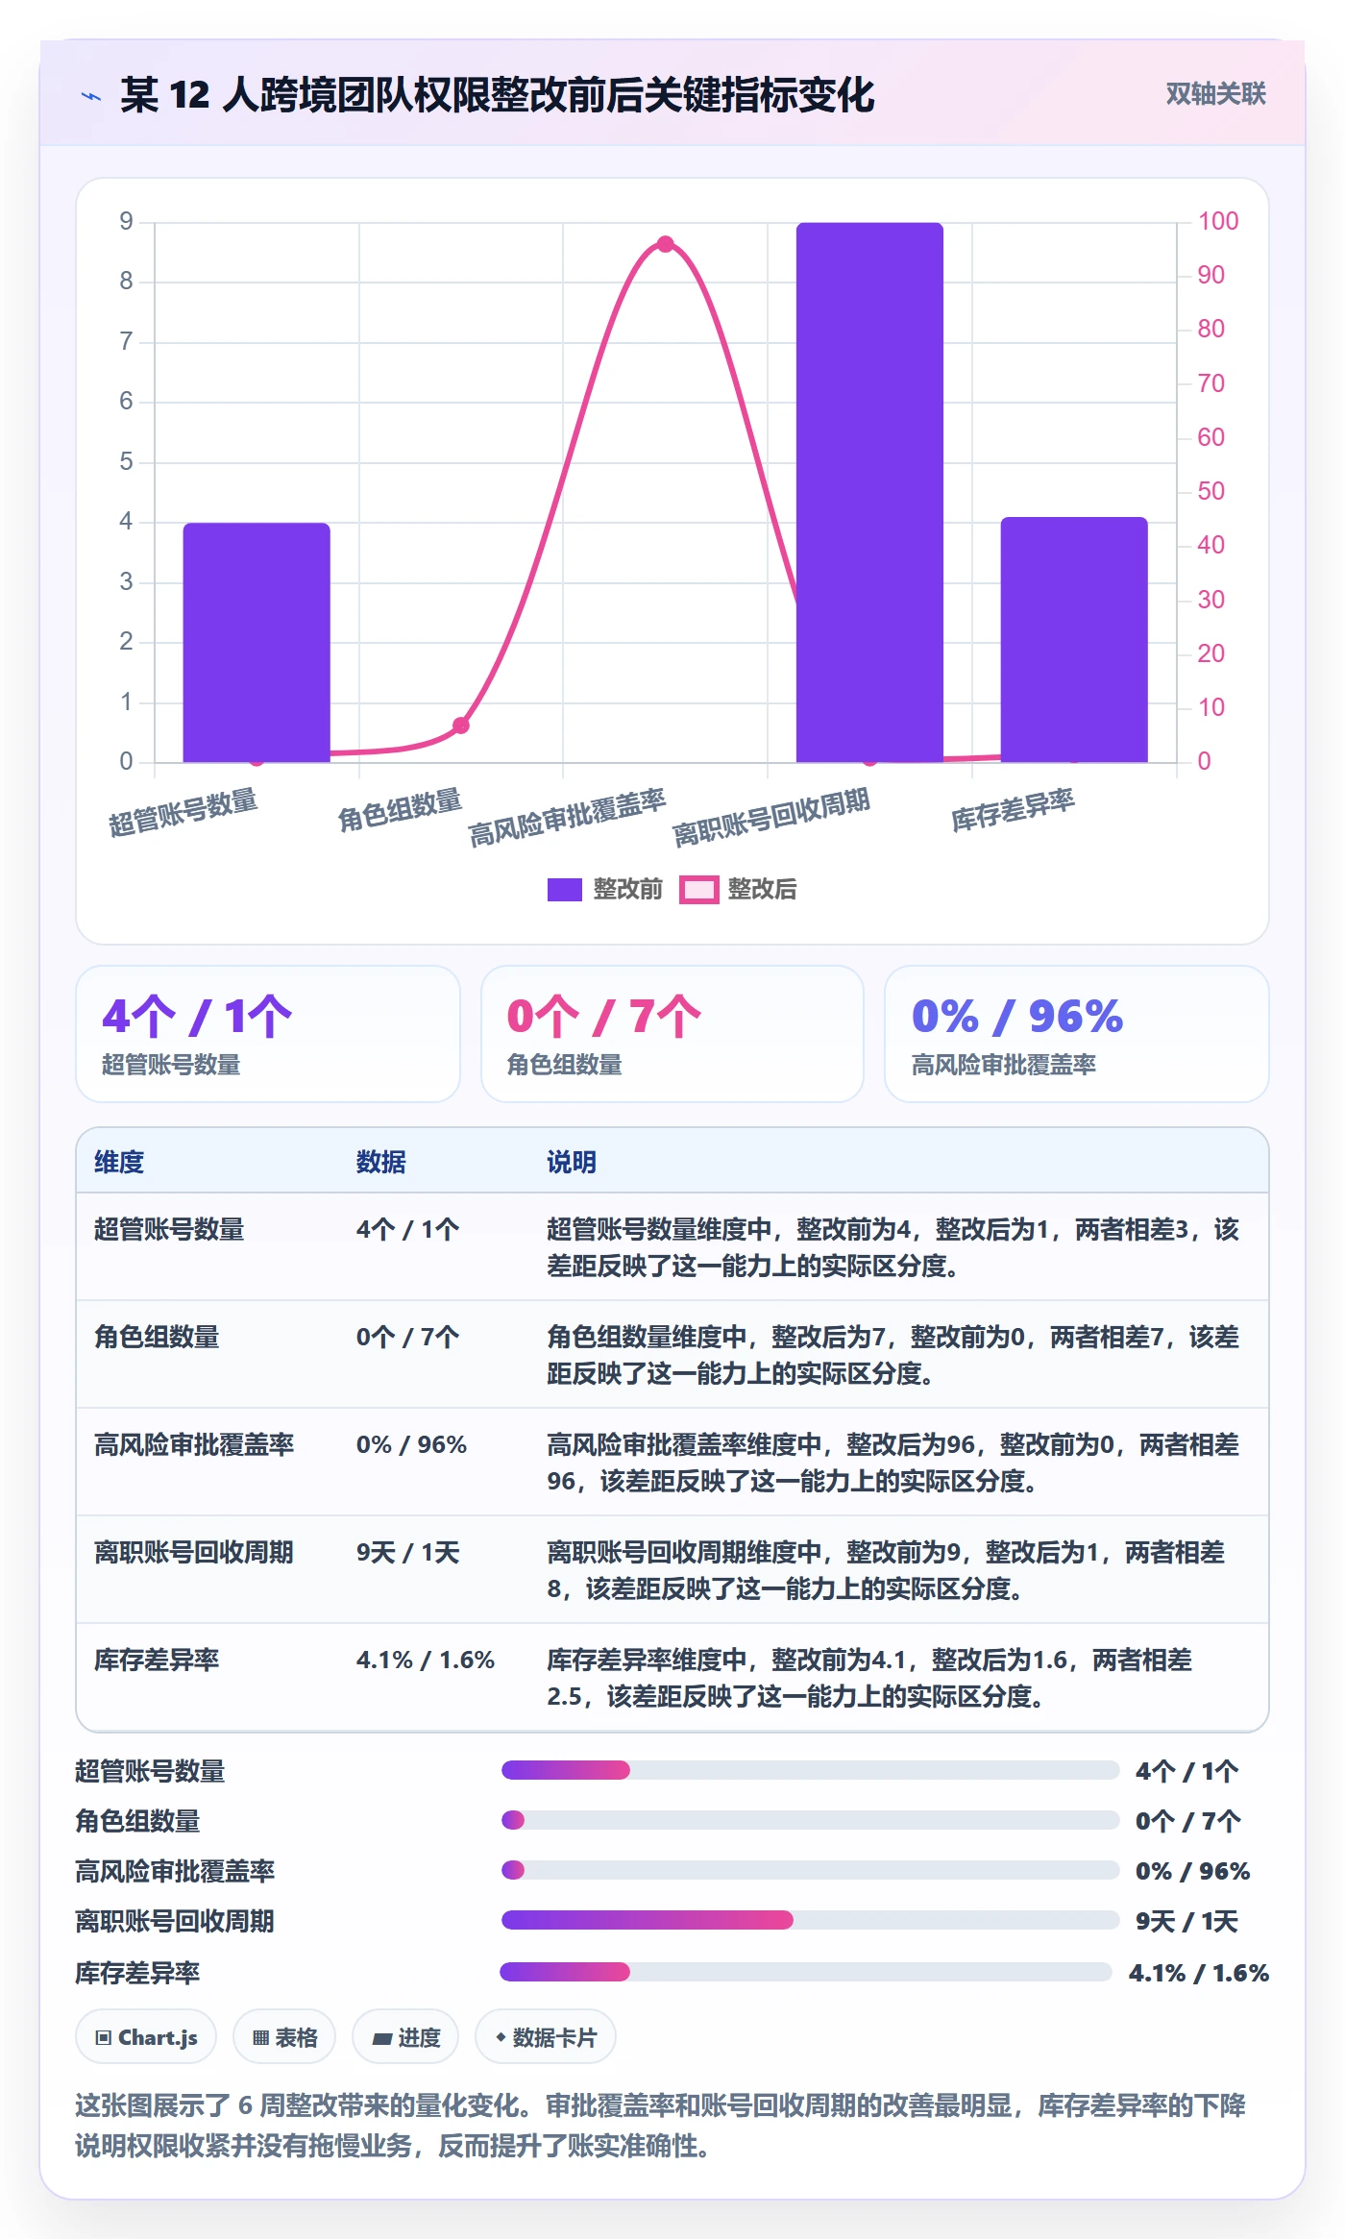Select the 超管账号数量 table row name
Viewport: 1345px width, 2239px height.
pos(169,1229)
